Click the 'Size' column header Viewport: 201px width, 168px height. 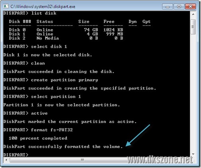[x=84, y=21]
